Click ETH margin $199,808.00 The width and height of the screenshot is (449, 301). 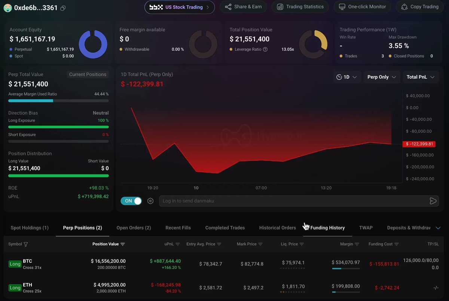click(x=346, y=286)
